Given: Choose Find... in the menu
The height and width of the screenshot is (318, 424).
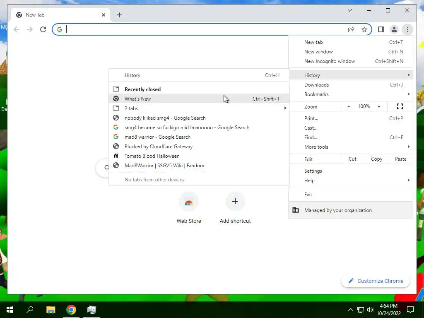Looking at the screenshot, I should (351, 137).
